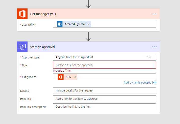Click the User (UPN) field
Image resolution: width=180 pixels, height=124 pixels.
[104, 24]
